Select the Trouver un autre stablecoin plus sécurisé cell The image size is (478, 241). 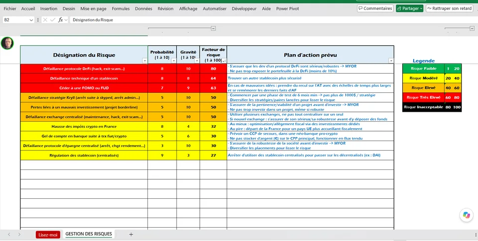coord(310,78)
